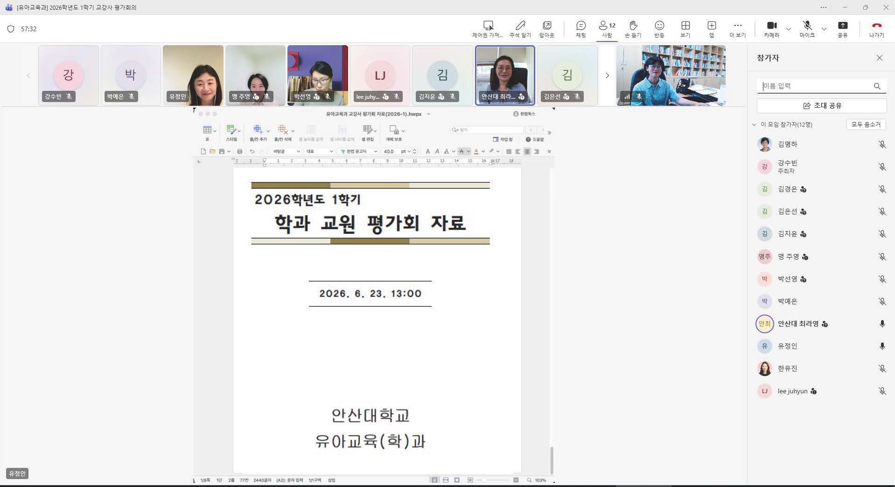Toggle bold A in document format bar
This screenshot has width=895, height=487.
[x=428, y=151]
